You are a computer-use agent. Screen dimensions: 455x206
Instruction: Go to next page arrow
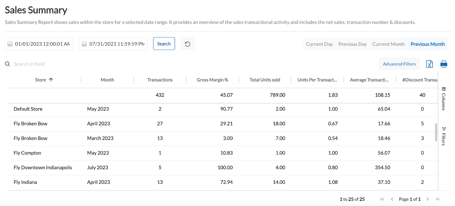[x=427, y=199]
